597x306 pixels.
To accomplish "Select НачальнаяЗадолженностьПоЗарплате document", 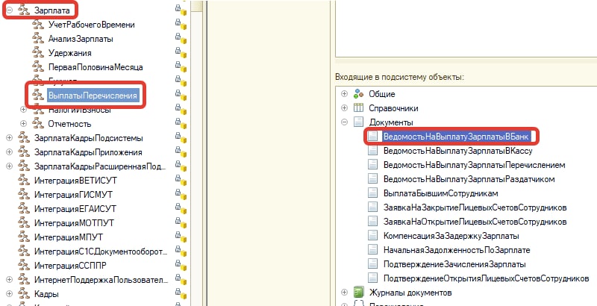I will (457, 250).
